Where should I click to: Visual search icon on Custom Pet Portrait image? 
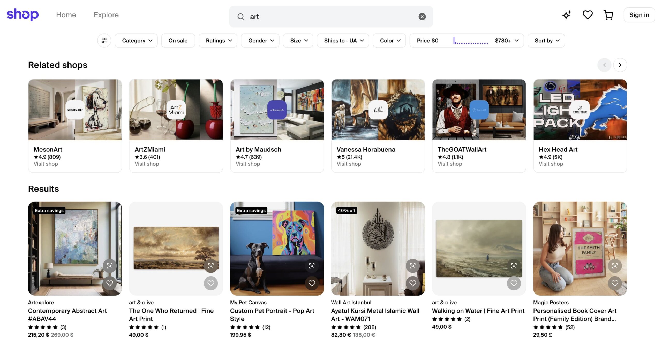tap(312, 266)
